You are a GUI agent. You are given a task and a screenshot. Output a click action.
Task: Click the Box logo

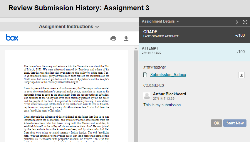pos(12,38)
